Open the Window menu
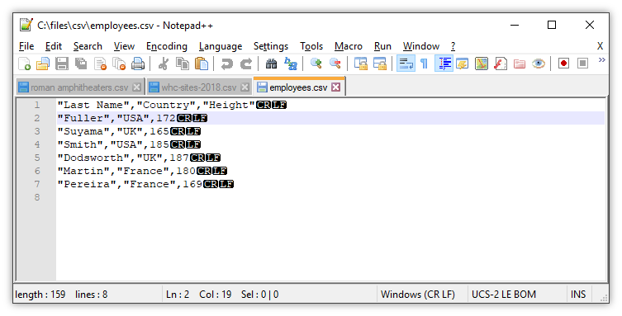The image size is (622, 316). point(421,46)
